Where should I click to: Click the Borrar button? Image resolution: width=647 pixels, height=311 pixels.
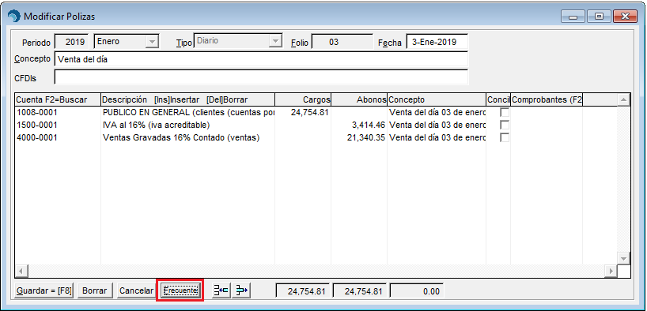click(x=94, y=290)
